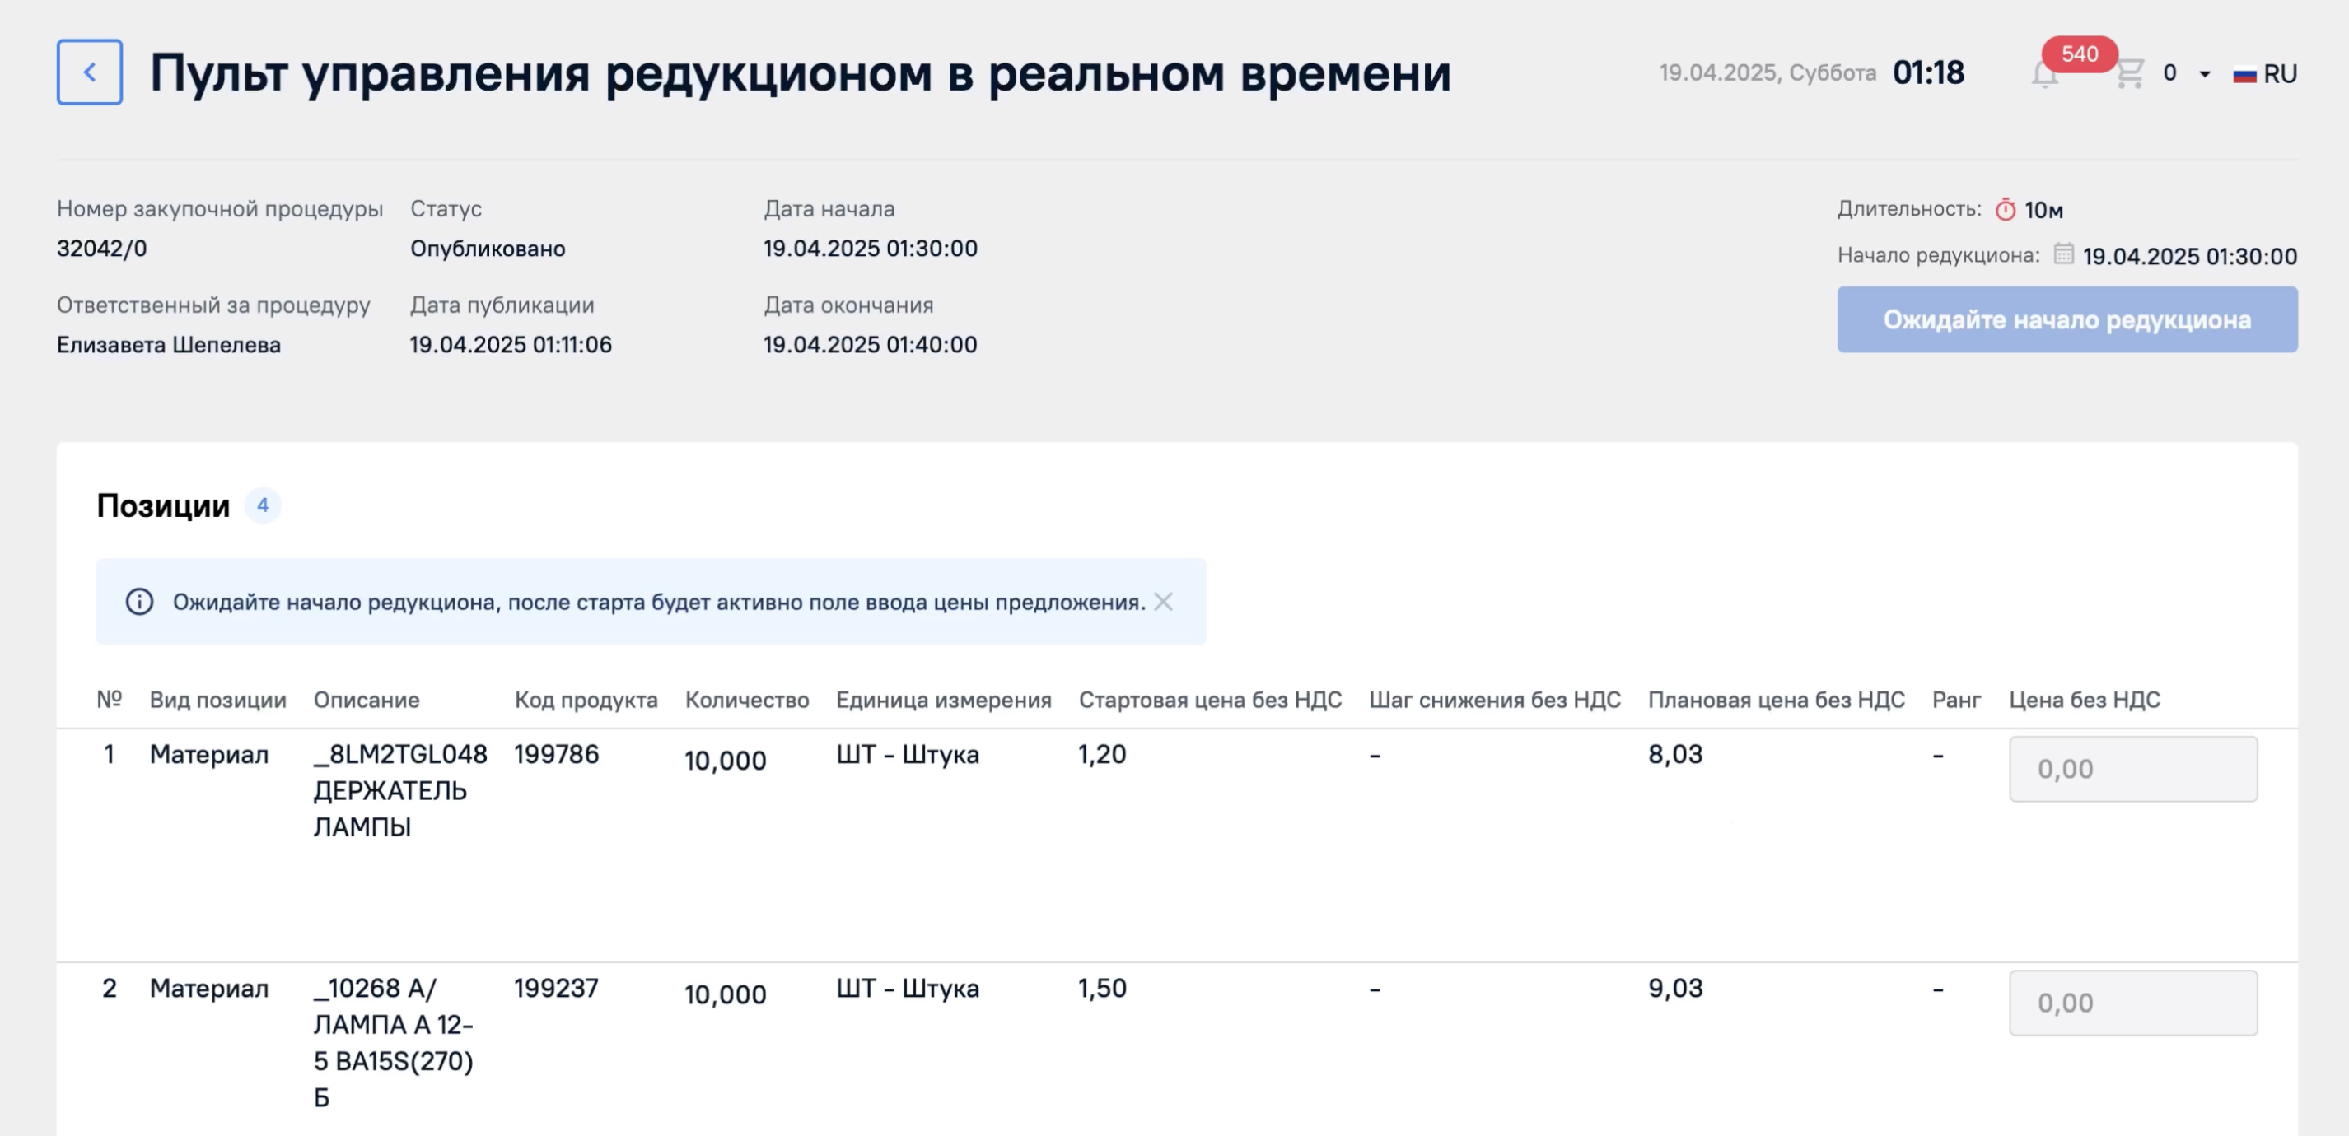This screenshot has width=2349, height=1136.
Task: Click planned price 9,03
Action: pos(1675,989)
